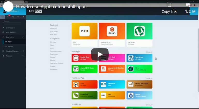Viewport: 199px width, 109px height.
Task: Click the sidebar Search field
Action: pos(12,21)
